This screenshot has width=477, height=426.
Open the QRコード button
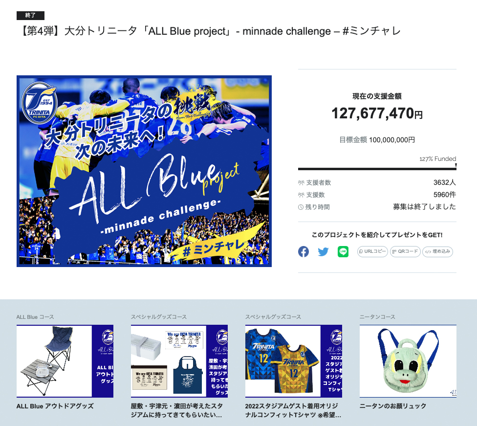[405, 251]
